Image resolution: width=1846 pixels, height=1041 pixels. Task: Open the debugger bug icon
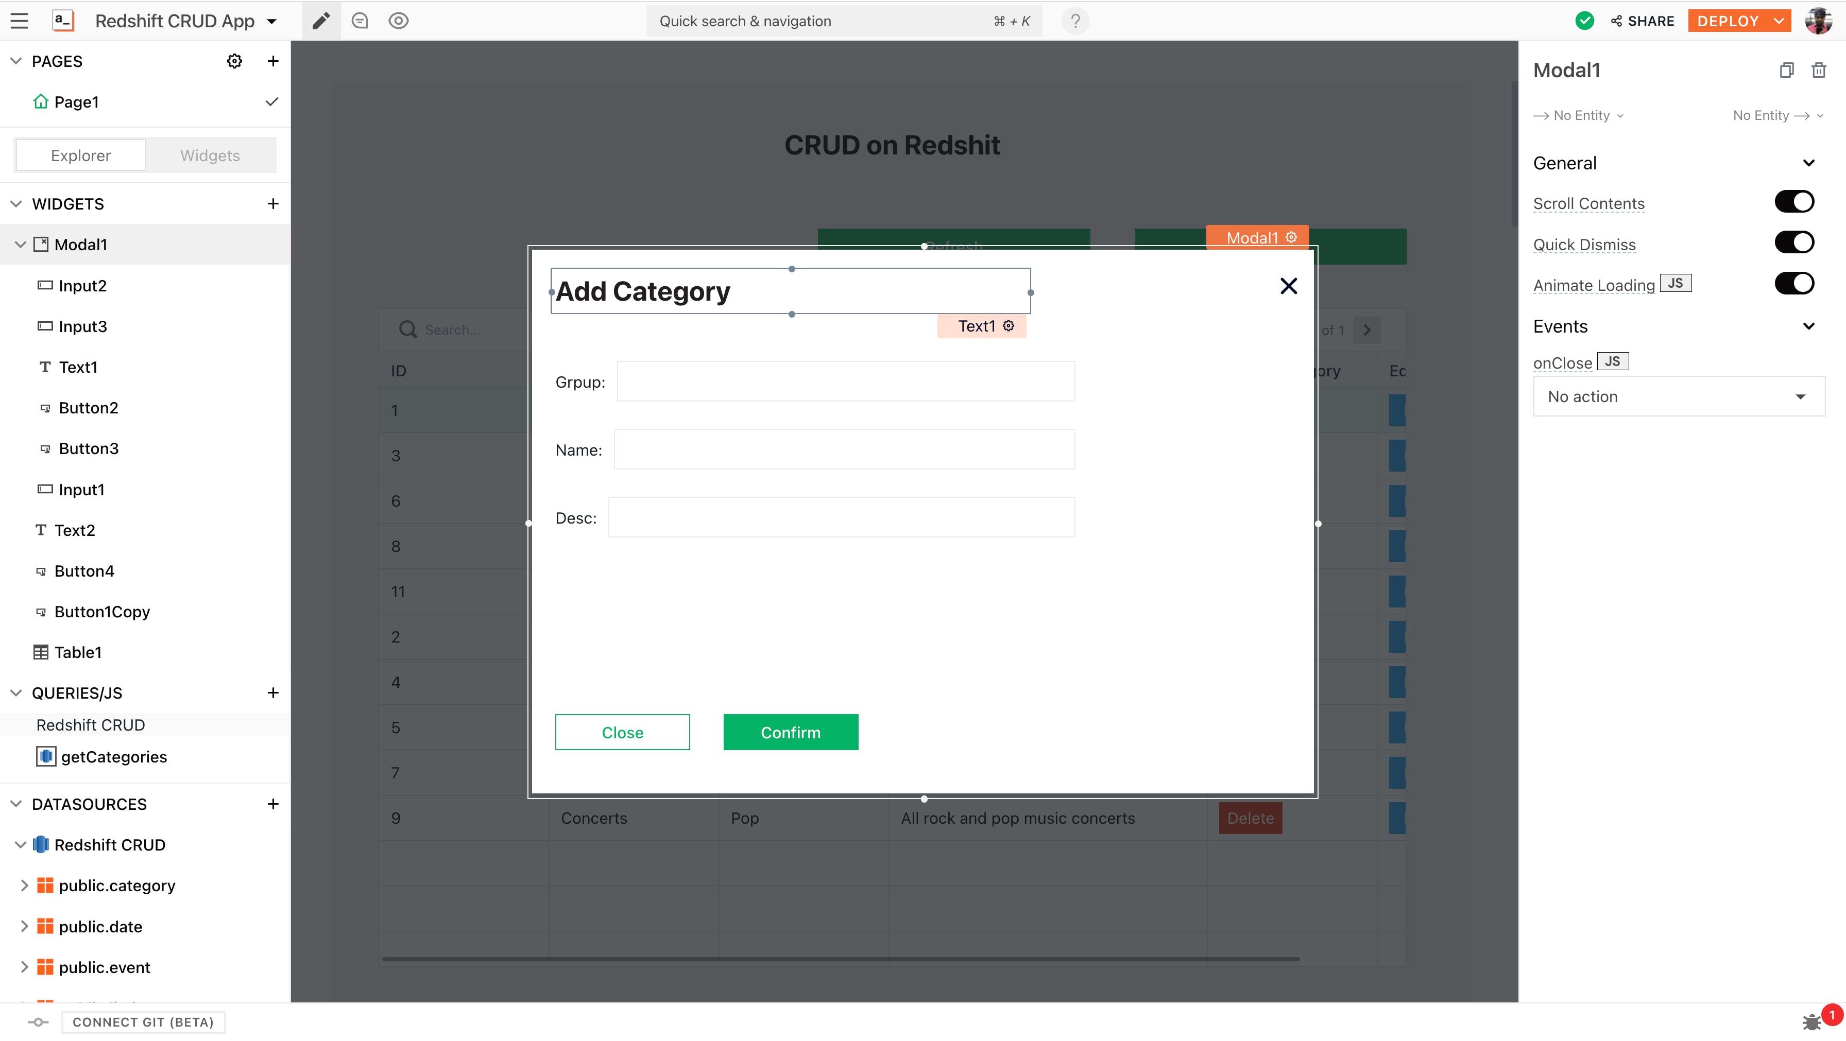(1811, 1021)
